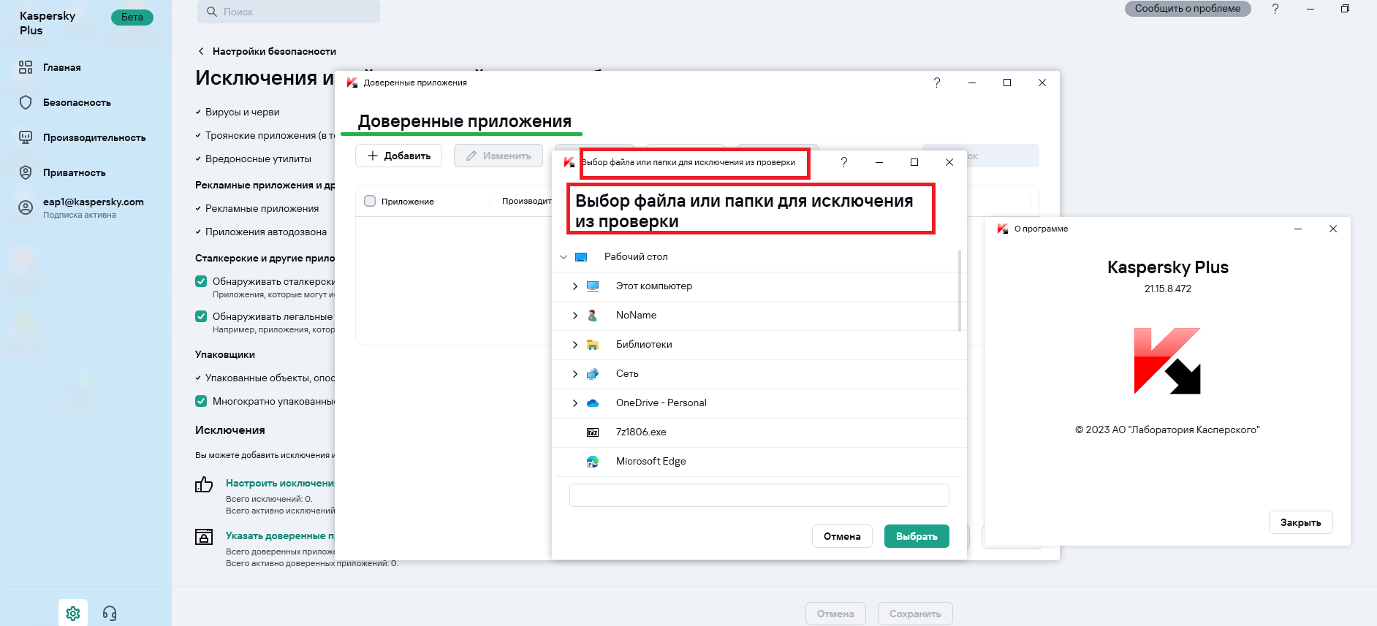Expand the NoName node
1377x626 pixels.
pyautogui.click(x=575, y=316)
